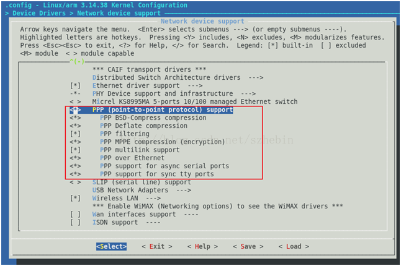
Task: Toggle Micrel KS8995MA switch tristate box
Action: point(75,101)
